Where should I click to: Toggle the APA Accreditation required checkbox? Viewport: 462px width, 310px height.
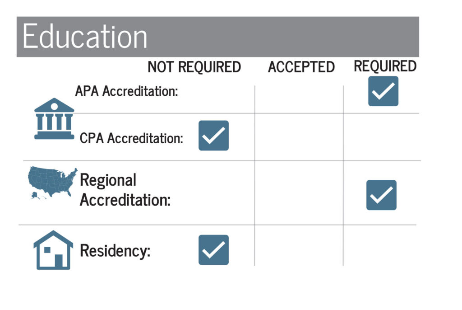[383, 91]
